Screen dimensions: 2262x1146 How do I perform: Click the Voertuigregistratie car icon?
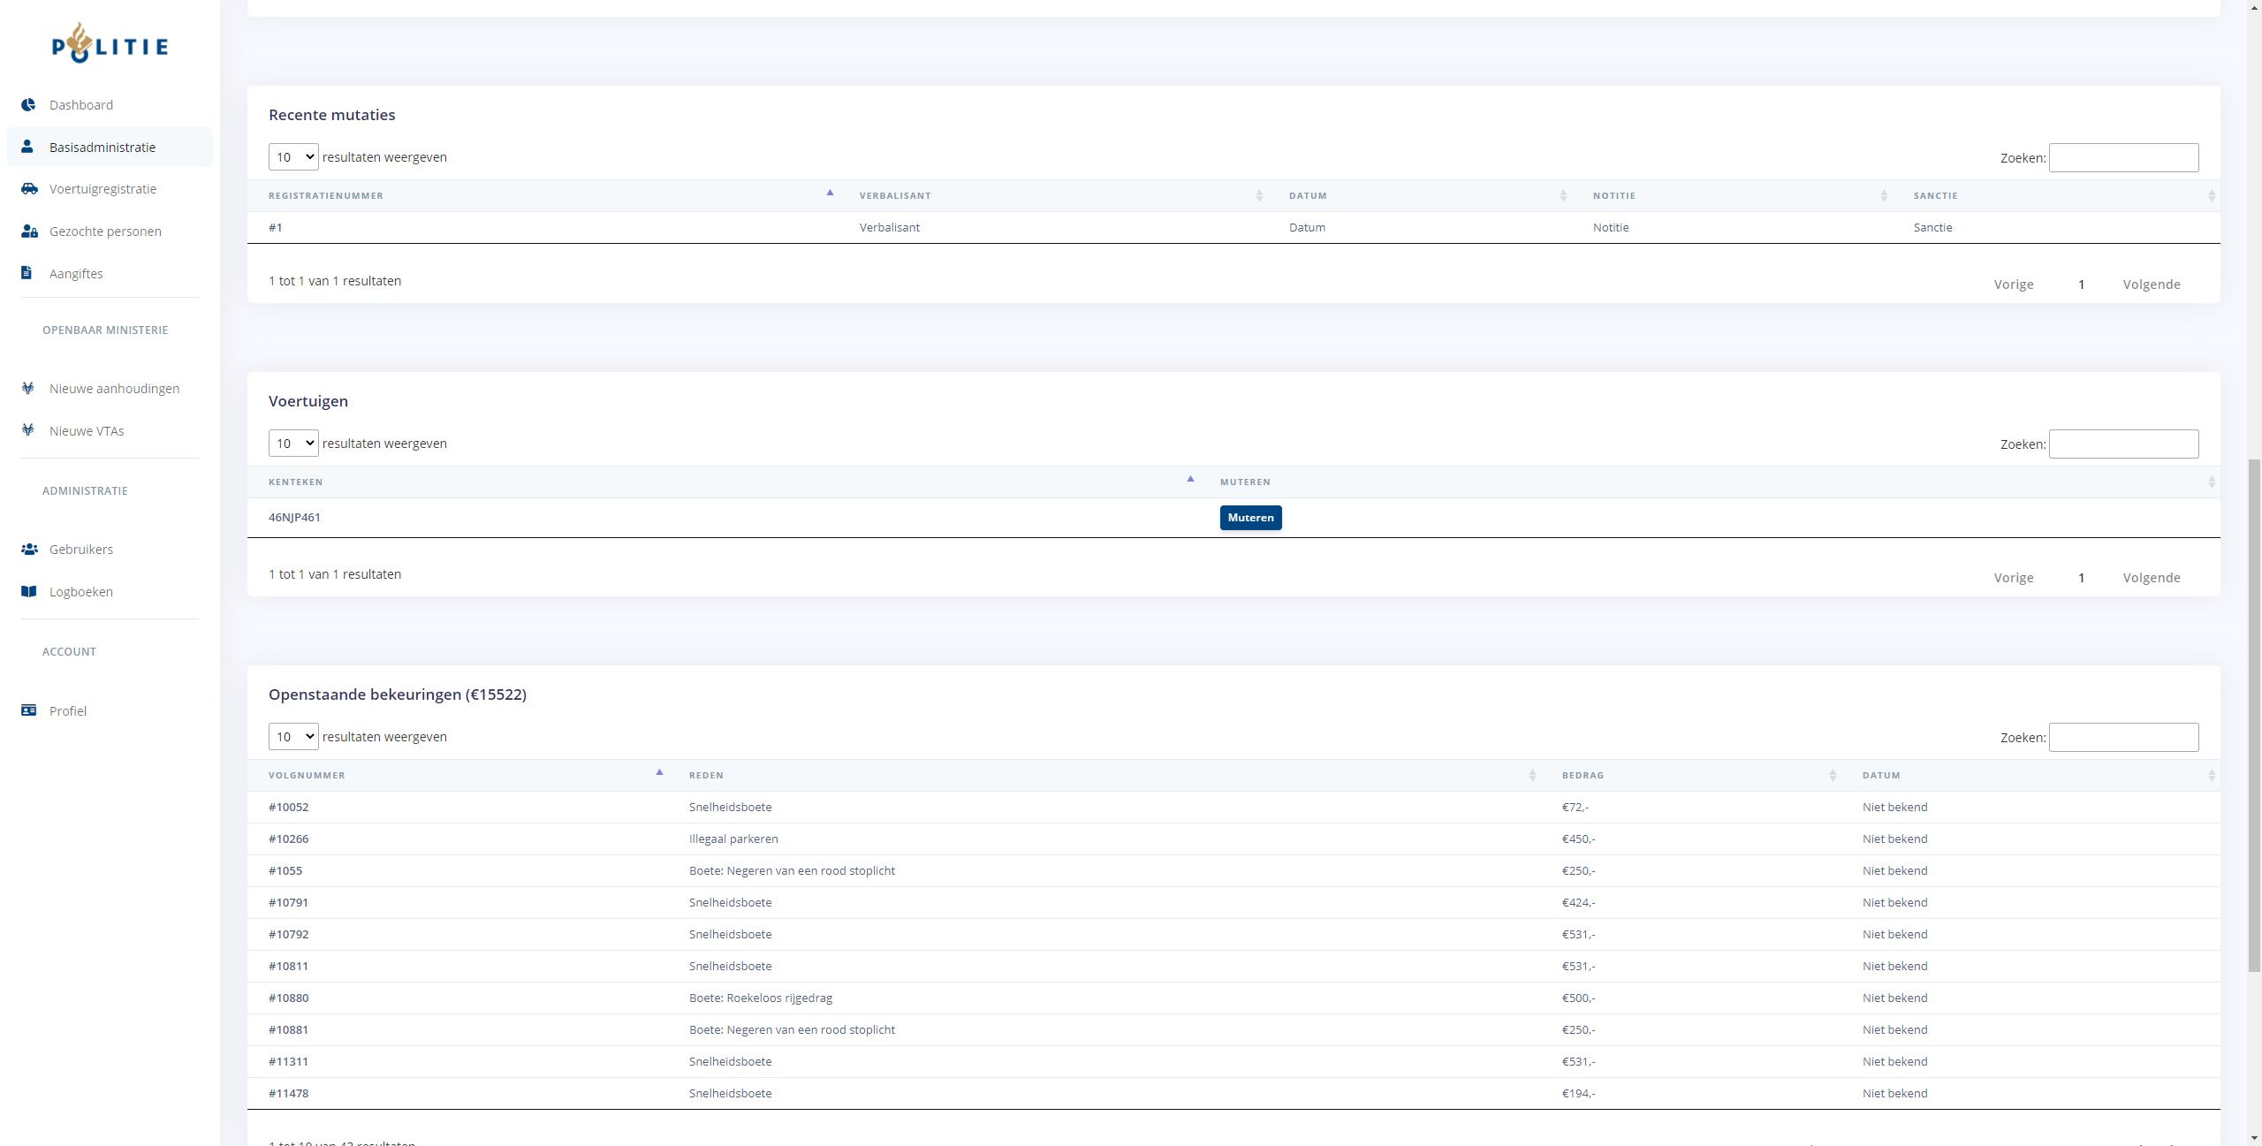[x=29, y=188]
